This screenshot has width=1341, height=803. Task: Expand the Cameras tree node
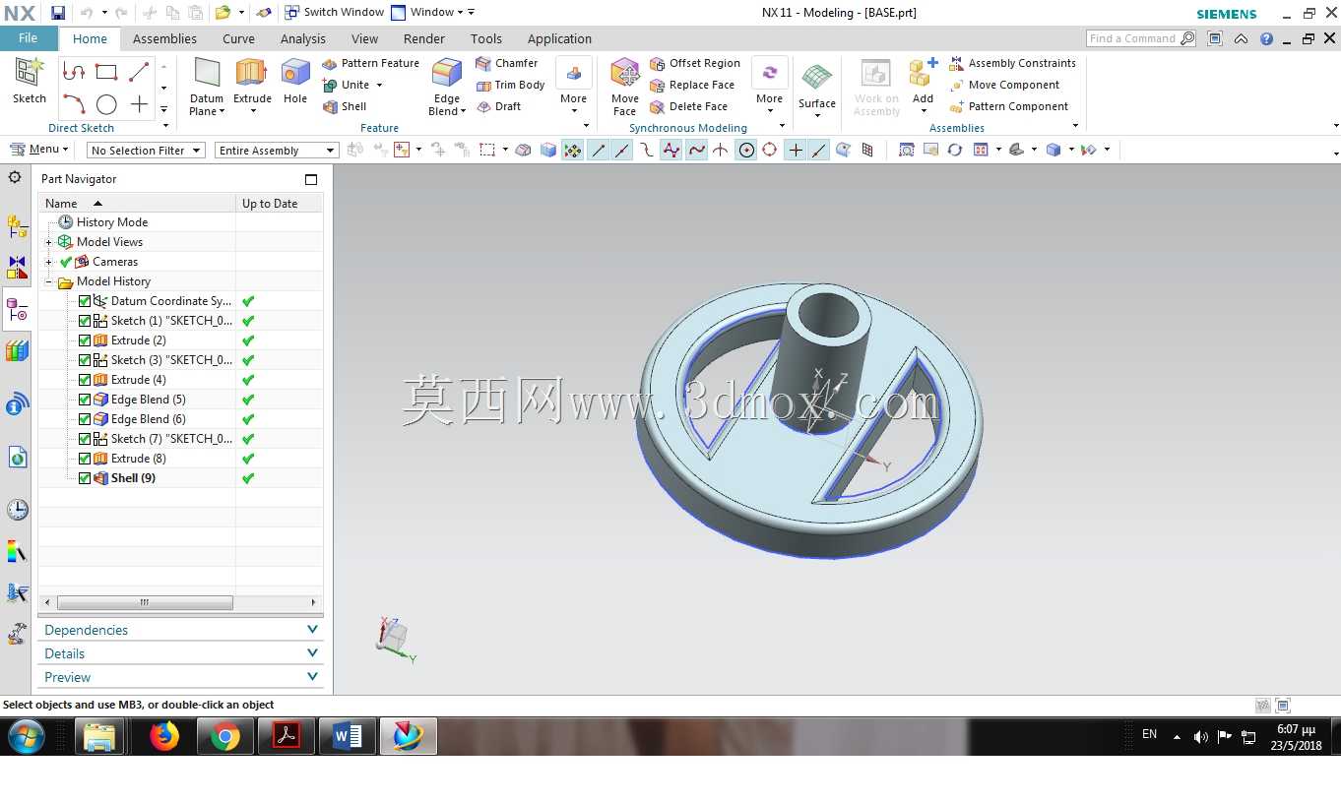pyautogui.click(x=48, y=262)
